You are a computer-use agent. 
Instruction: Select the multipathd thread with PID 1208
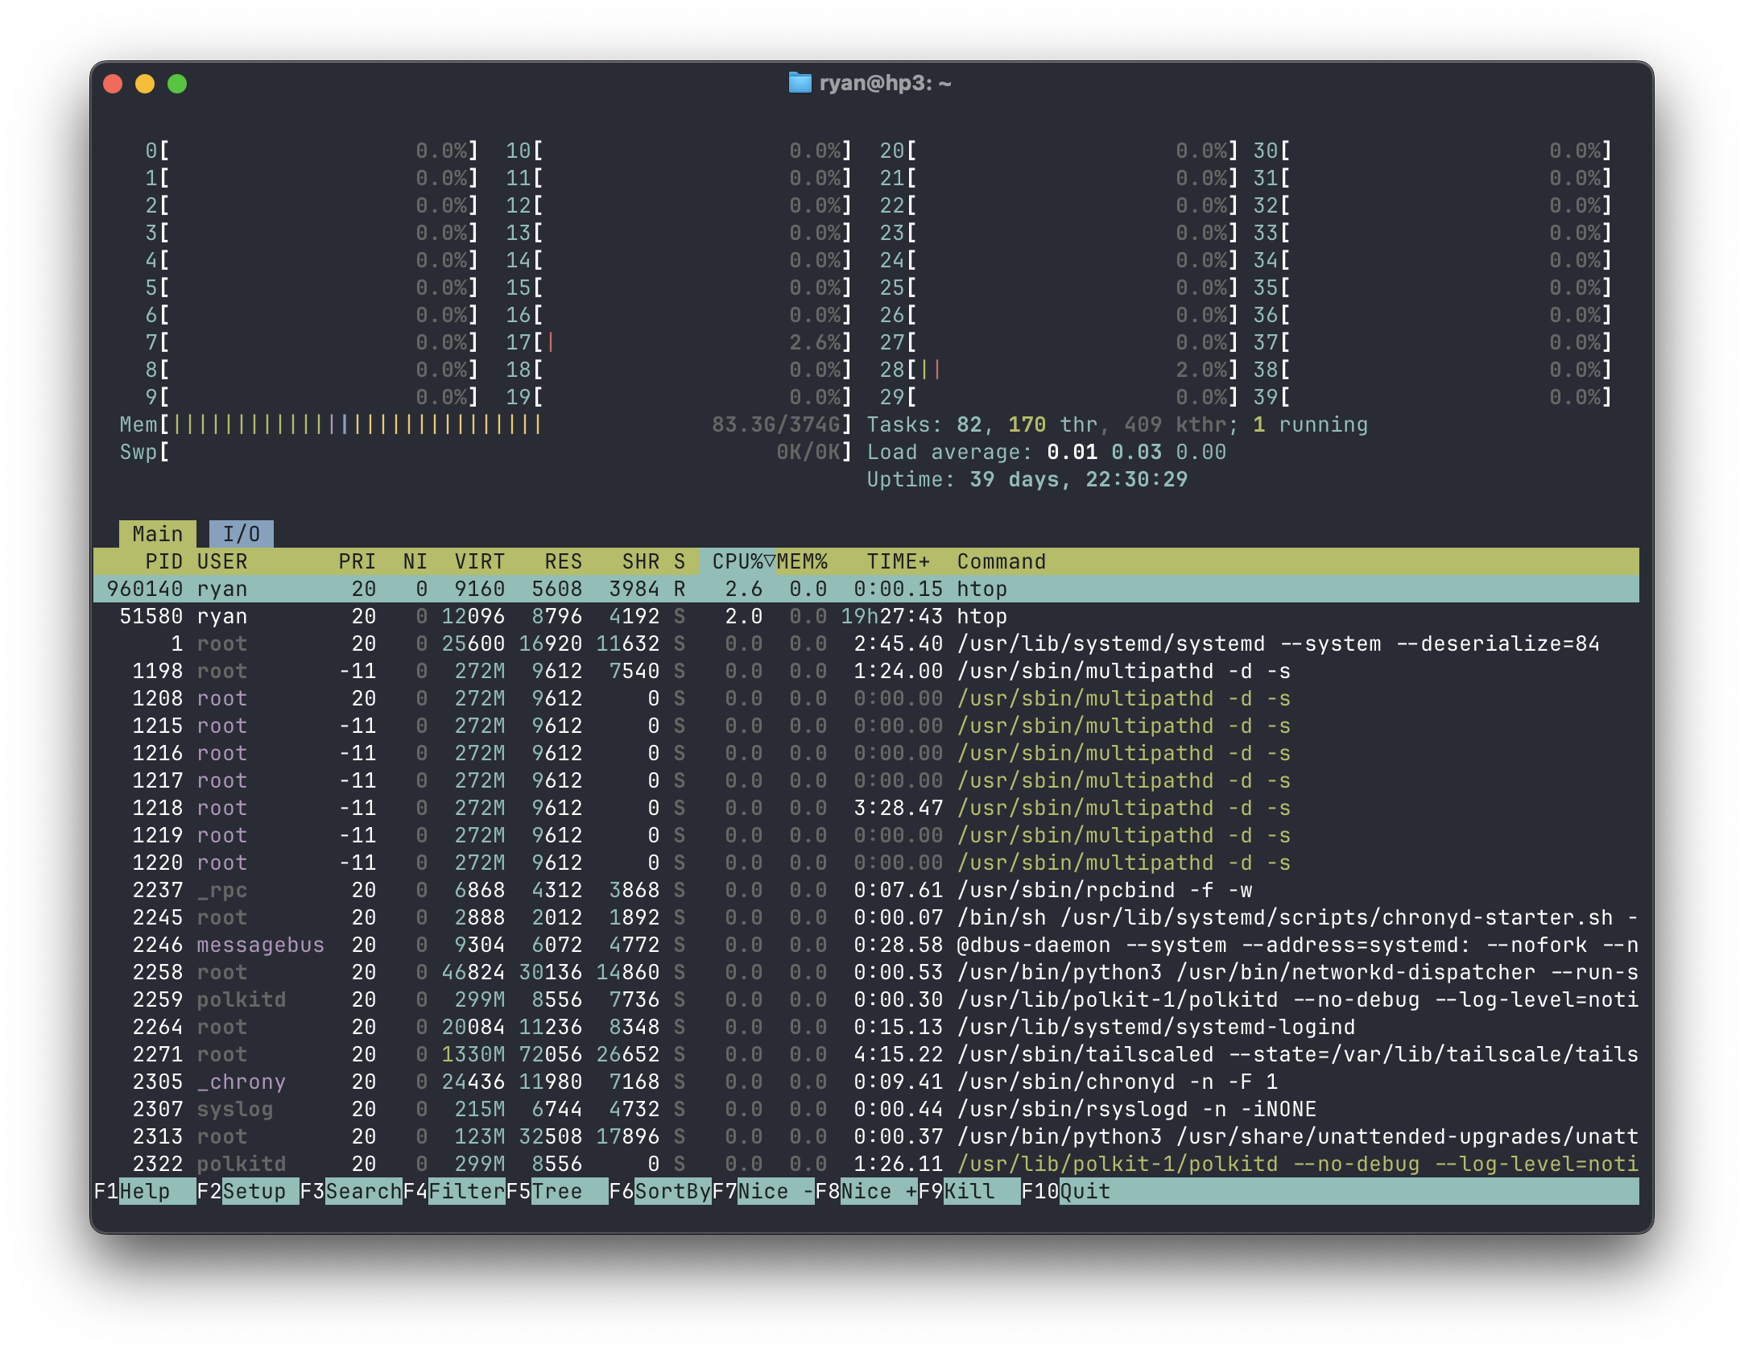pos(866,698)
